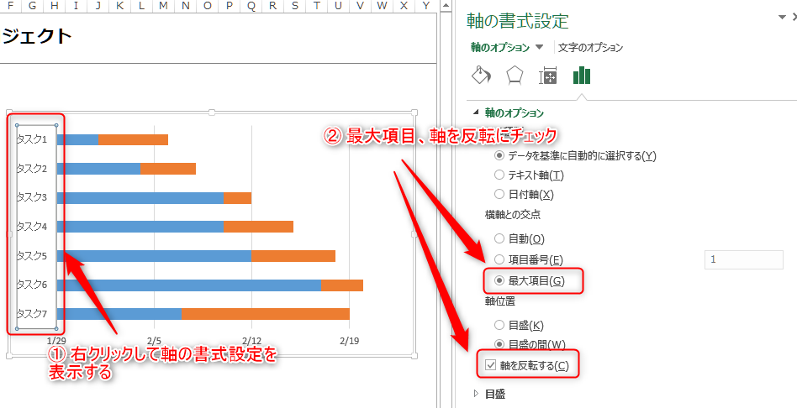Open the Fill & Line icon tab
This screenshot has width=797, height=408.
[481, 76]
